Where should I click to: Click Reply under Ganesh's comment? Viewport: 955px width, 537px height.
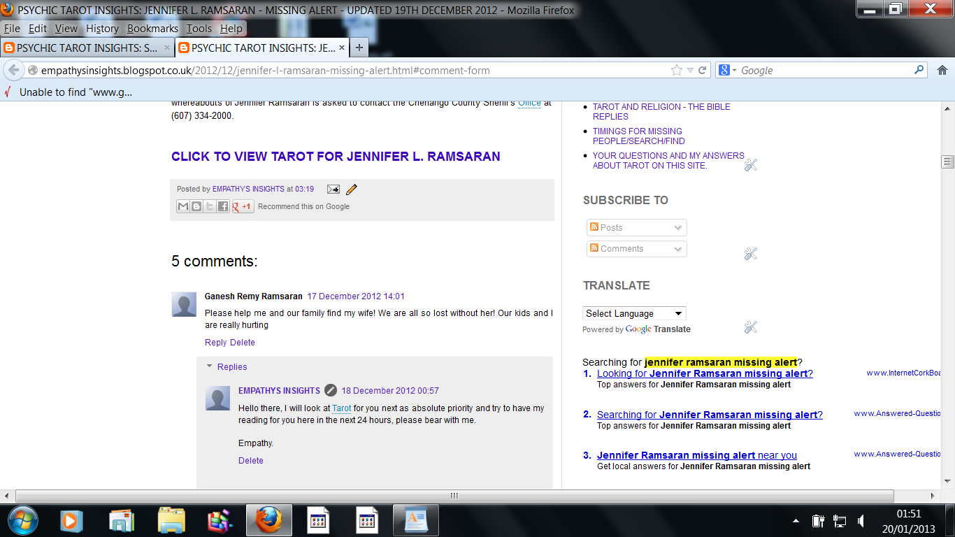[216, 343]
